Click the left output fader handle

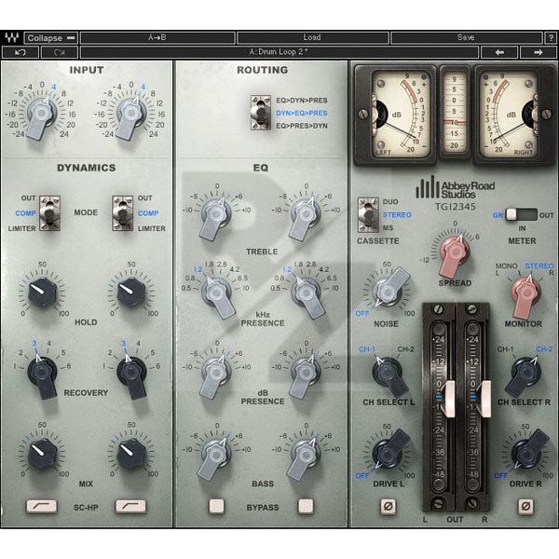[448, 398]
